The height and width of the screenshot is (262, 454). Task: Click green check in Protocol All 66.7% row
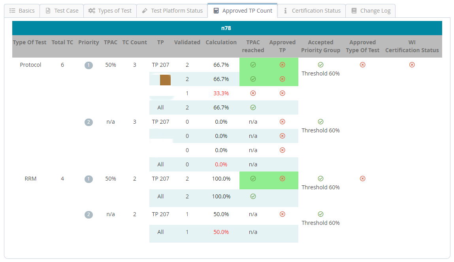coord(253,107)
